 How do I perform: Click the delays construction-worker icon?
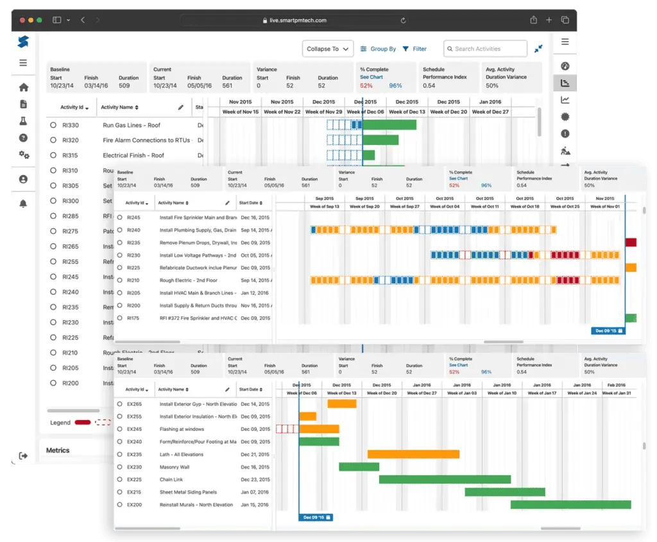coord(565,151)
